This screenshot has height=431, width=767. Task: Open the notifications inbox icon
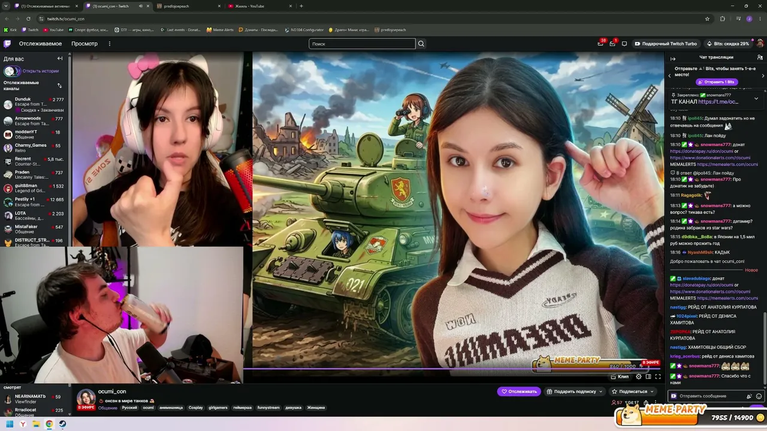(612, 44)
